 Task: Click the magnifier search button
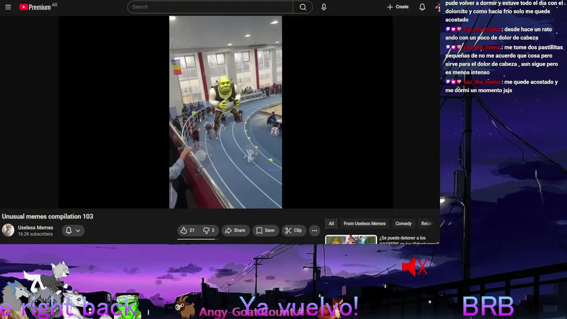coord(303,7)
